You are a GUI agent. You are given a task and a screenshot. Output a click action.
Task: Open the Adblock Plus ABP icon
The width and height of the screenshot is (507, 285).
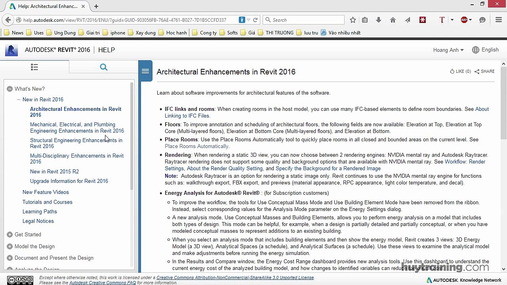[x=464, y=20]
